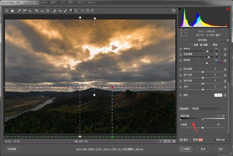Click the plus icon for 去除薄雾
Image resolution: width=233 pixels, height=156 pixels.
coord(225,55)
